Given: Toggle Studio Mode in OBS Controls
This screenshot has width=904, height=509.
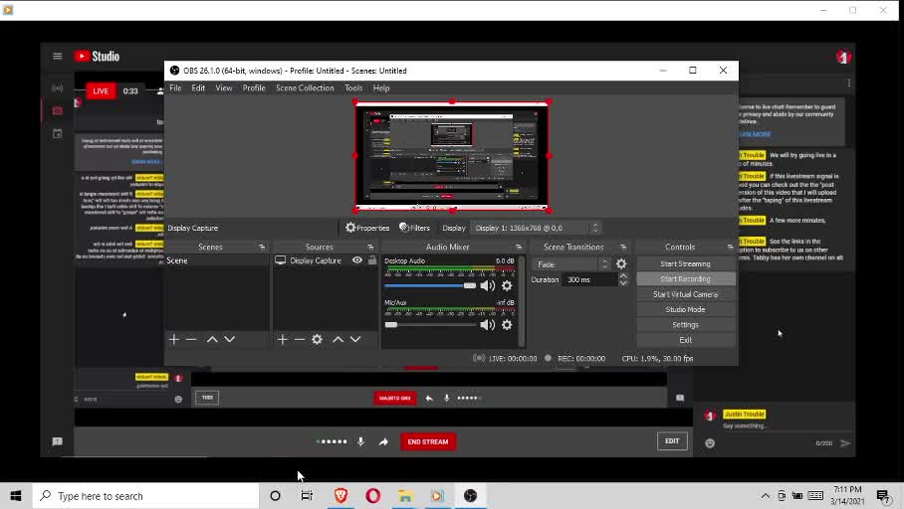Looking at the screenshot, I should pyautogui.click(x=686, y=309).
